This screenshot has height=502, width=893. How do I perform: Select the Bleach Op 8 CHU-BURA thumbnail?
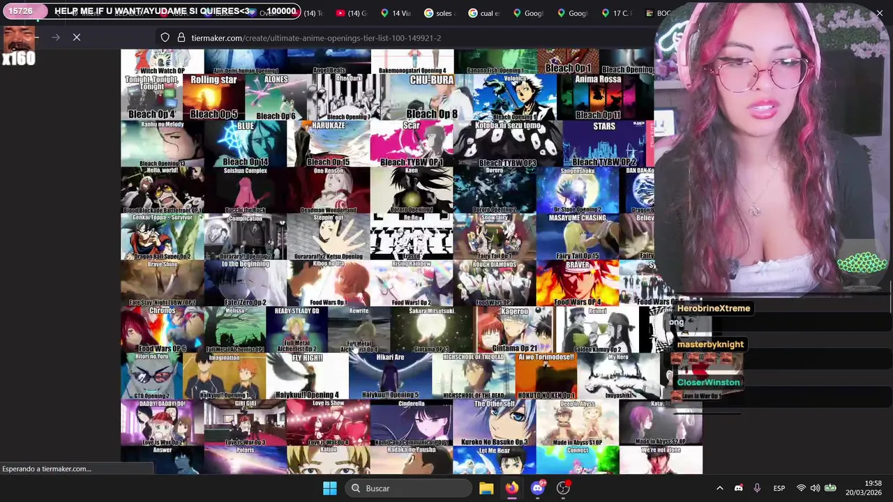point(431,97)
